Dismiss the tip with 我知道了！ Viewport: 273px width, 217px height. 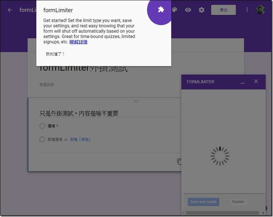pos(55,54)
